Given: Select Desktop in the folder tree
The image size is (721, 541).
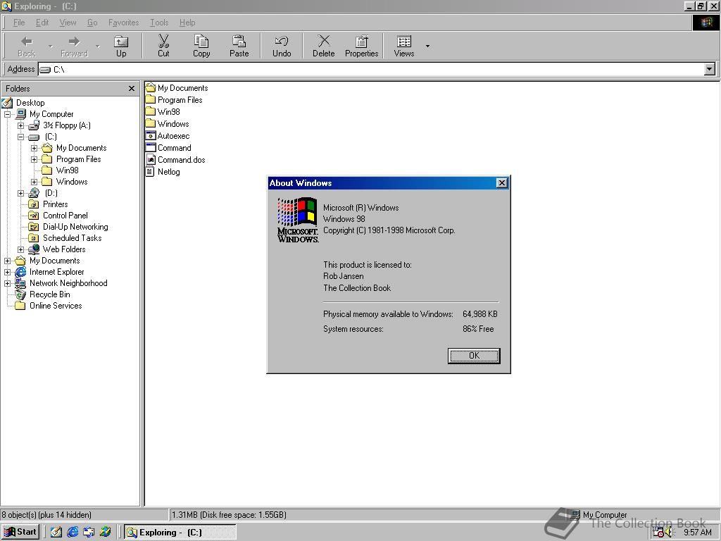Looking at the screenshot, I should [x=30, y=103].
